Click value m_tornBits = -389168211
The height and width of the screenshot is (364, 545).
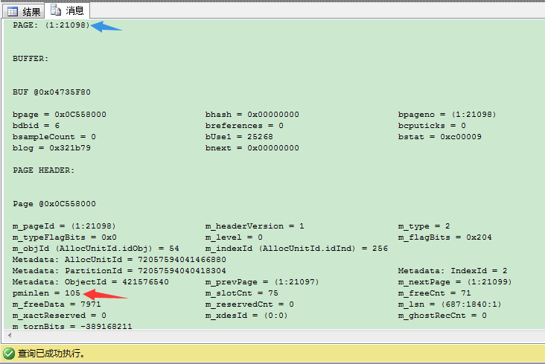(72, 326)
